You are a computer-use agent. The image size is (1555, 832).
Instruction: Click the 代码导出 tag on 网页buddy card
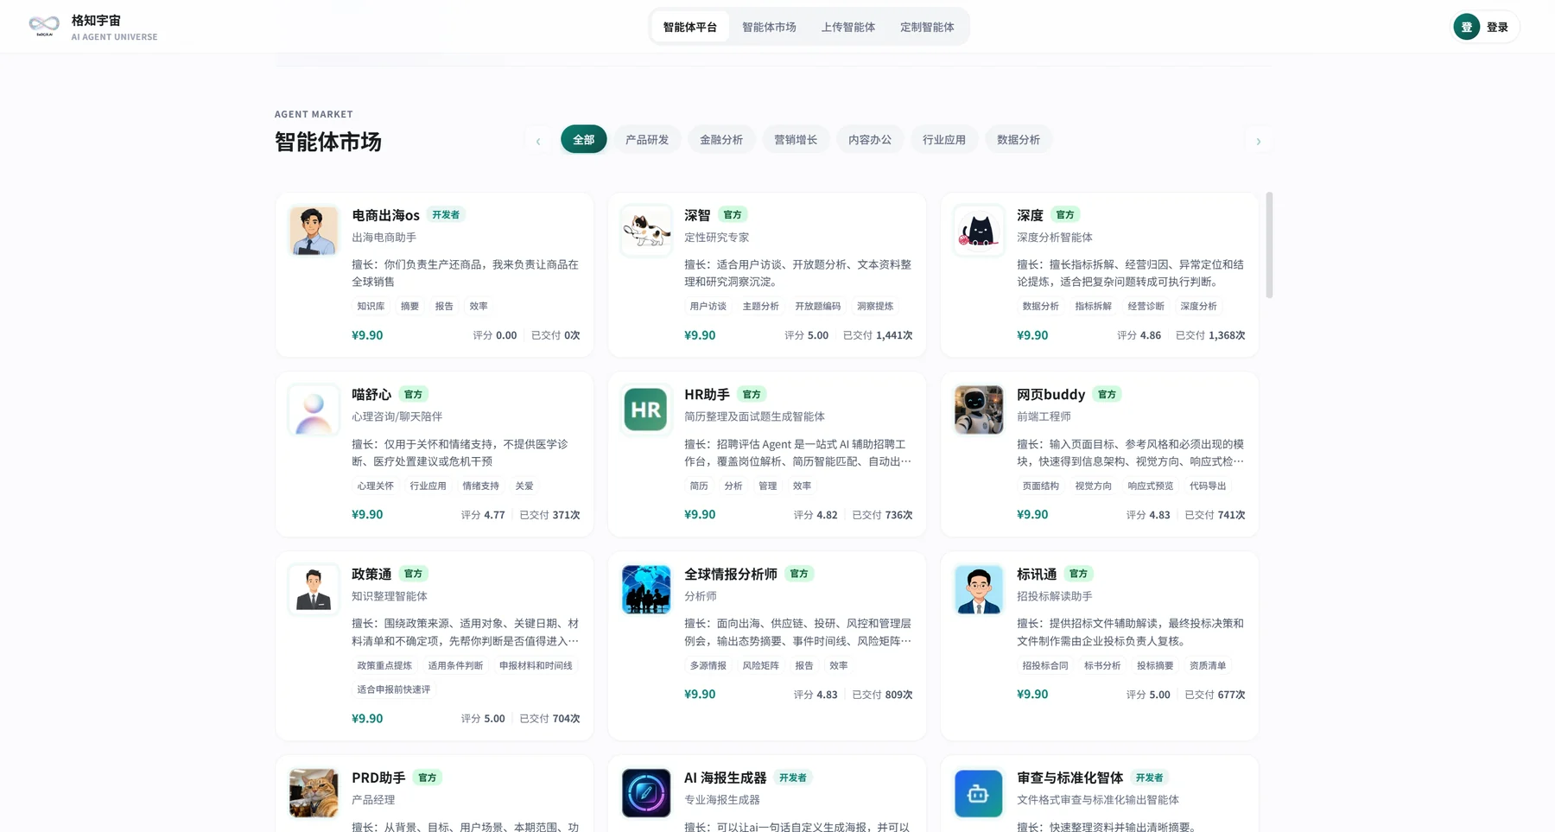pyautogui.click(x=1208, y=486)
